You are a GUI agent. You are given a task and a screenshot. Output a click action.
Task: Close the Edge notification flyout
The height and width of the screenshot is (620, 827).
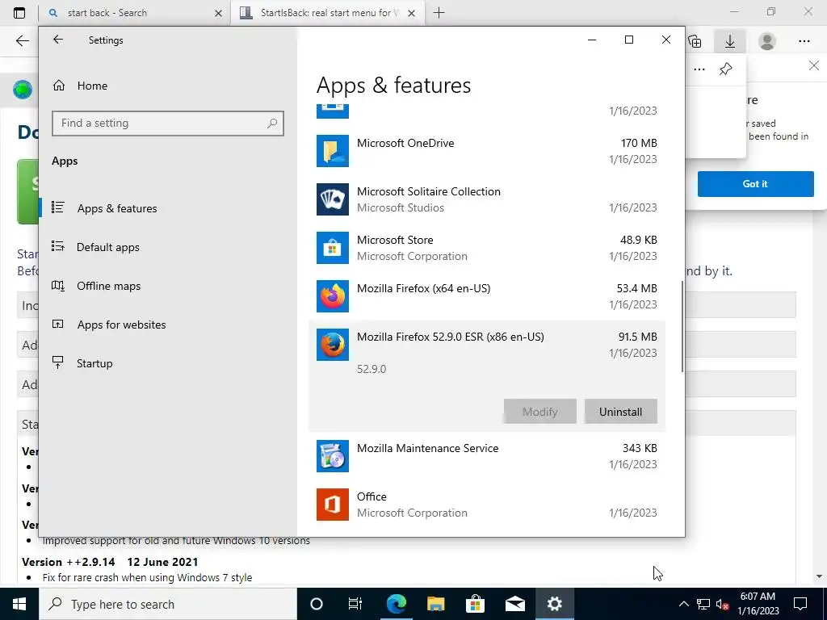814,66
